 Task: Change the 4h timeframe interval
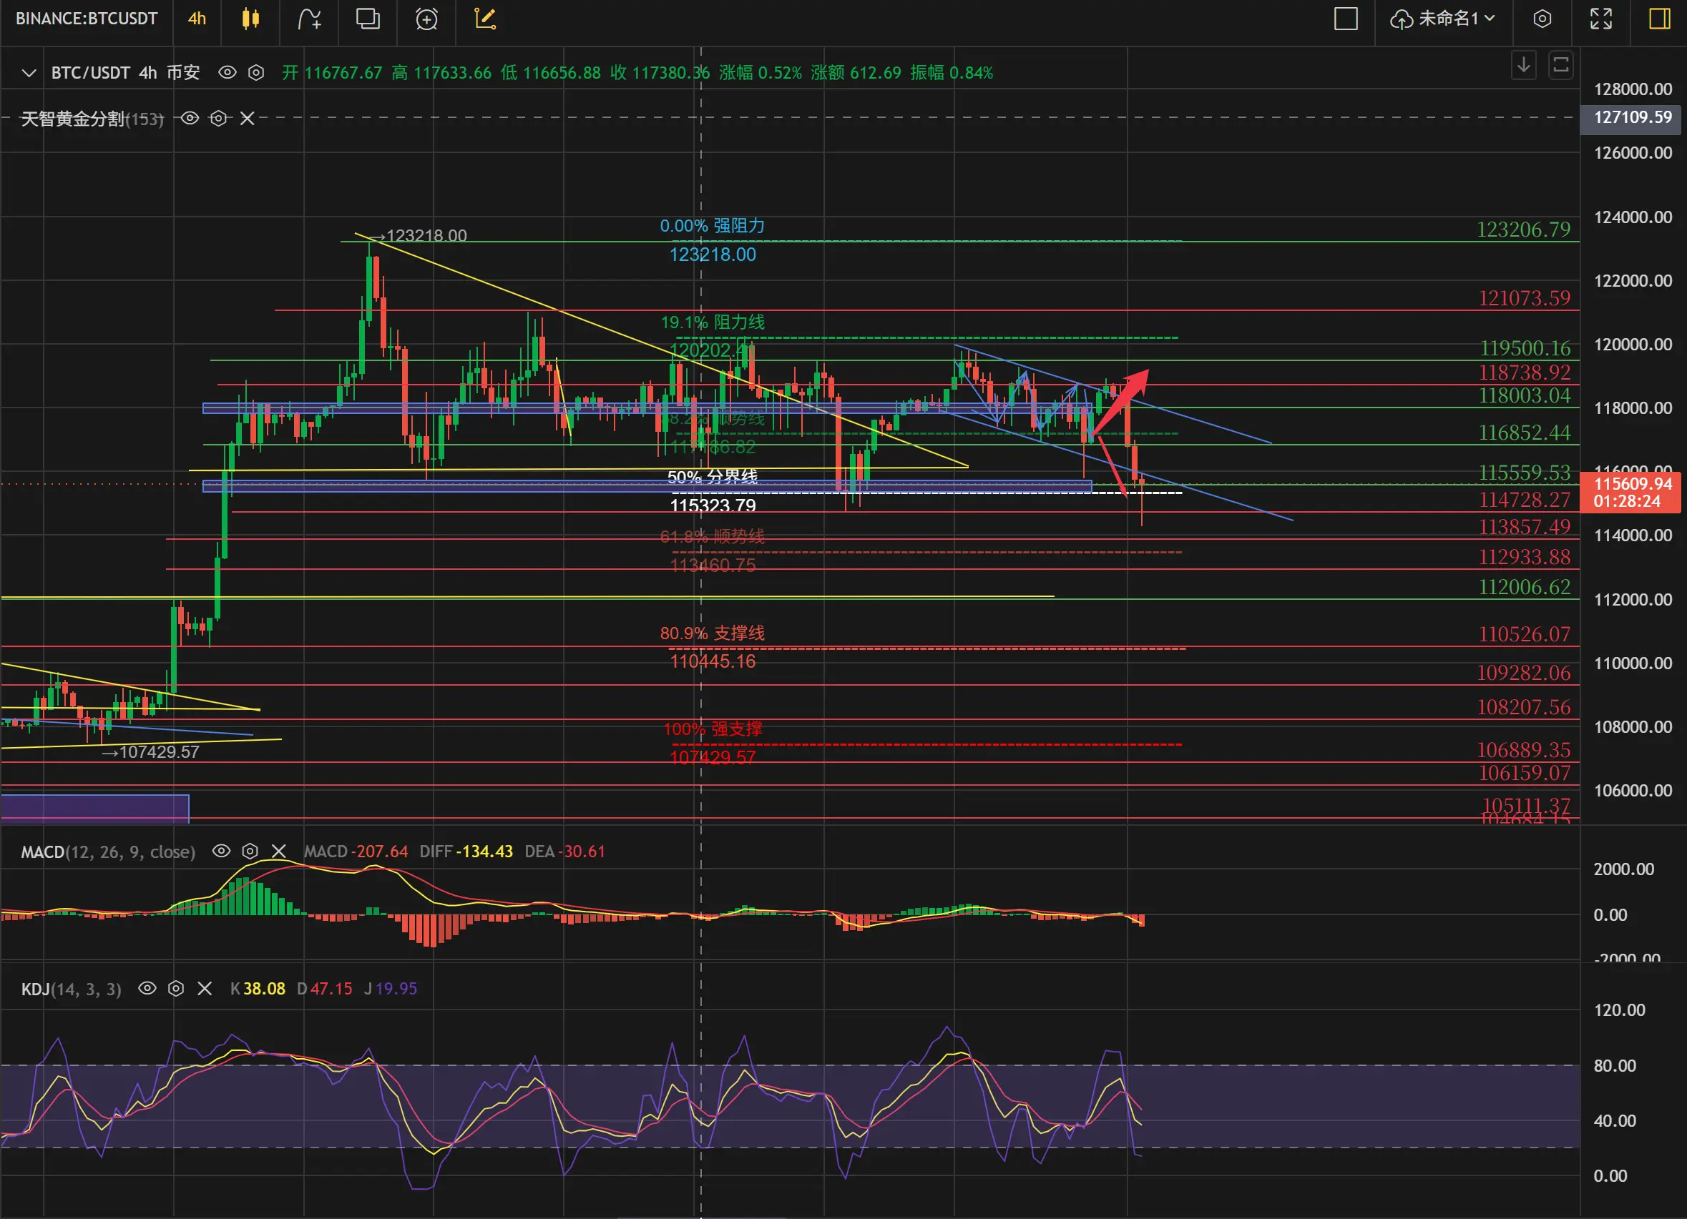click(x=197, y=19)
